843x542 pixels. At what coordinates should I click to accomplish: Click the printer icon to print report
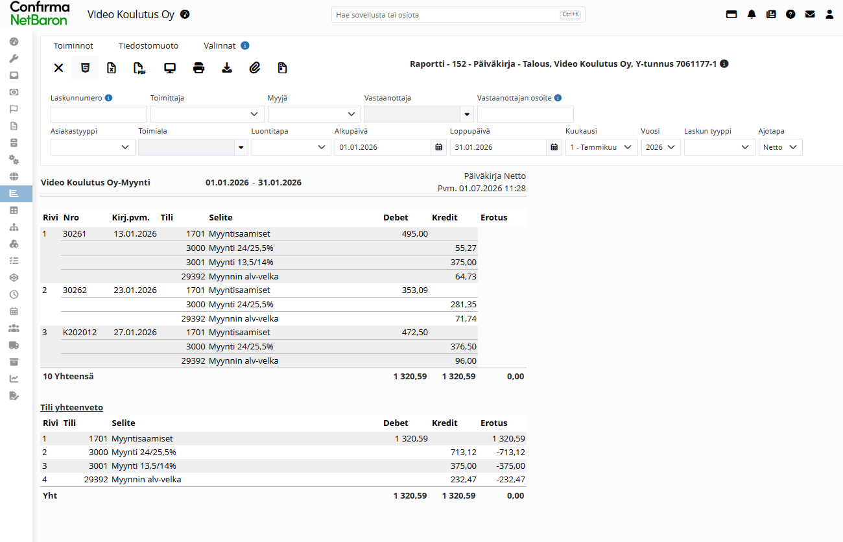click(198, 68)
